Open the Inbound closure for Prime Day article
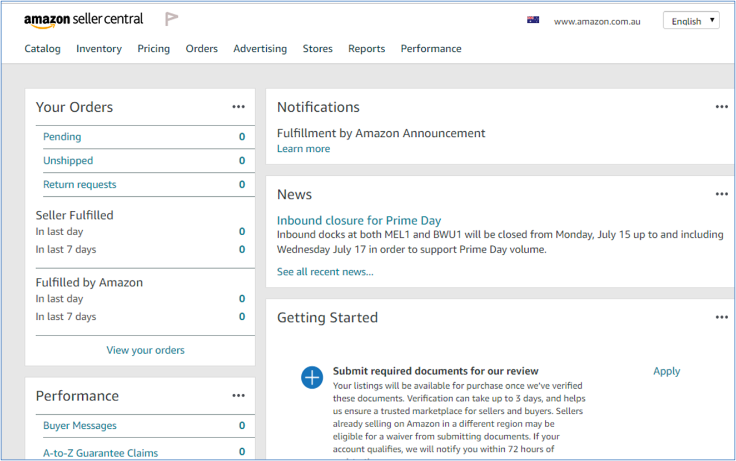 359,220
